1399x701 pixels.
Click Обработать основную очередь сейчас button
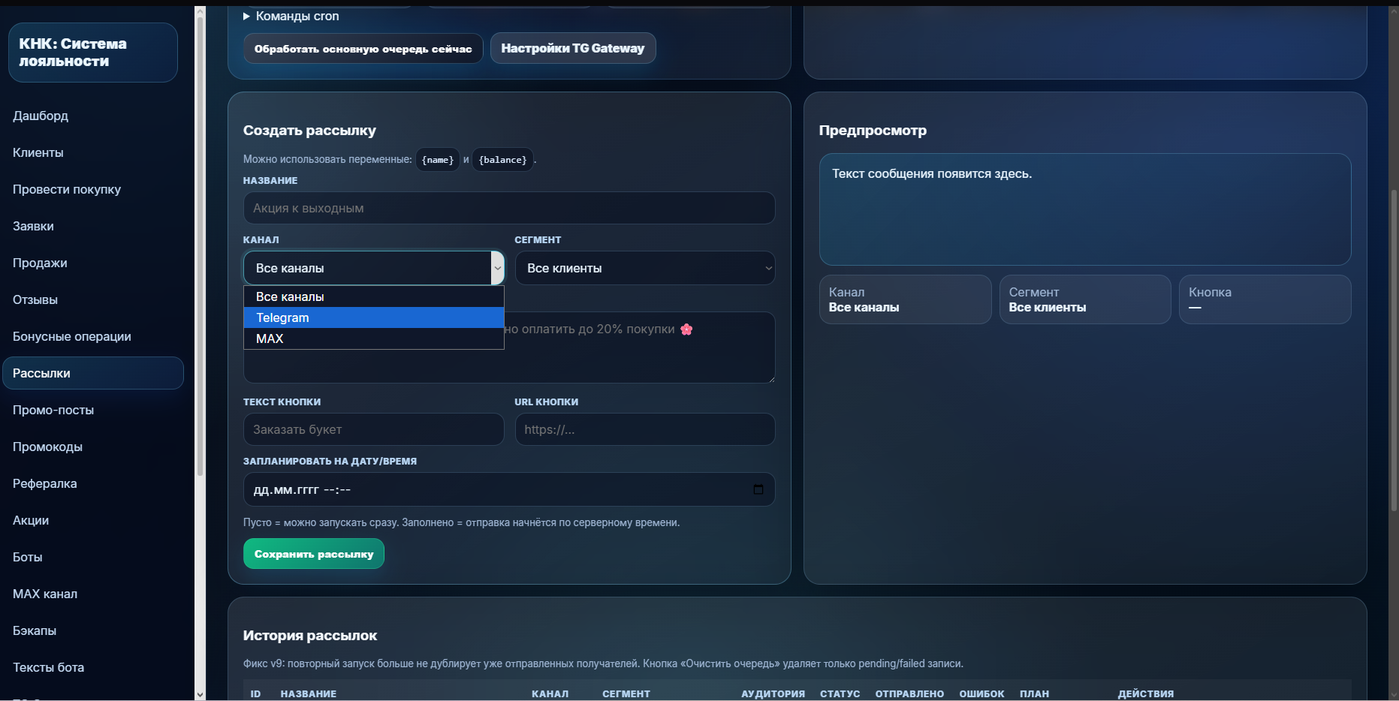363,49
